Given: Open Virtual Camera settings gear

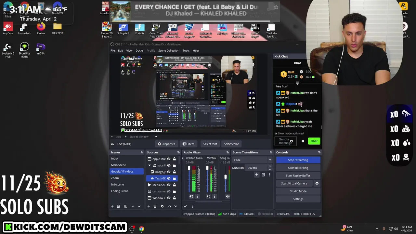Looking at the screenshot, I should (317, 183).
